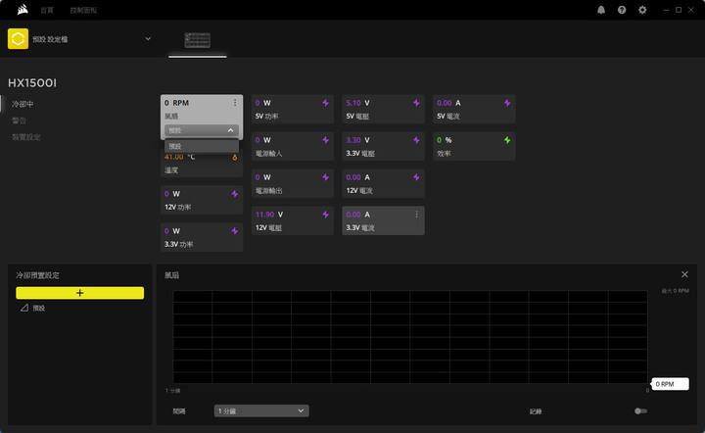Open the three-dot menu on 3.3V 電流 card
The image size is (705, 433).
tap(417, 215)
